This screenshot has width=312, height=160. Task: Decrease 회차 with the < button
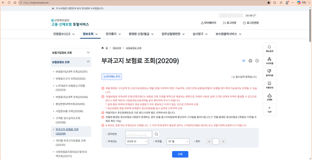pyautogui.click(x=209, y=142)
